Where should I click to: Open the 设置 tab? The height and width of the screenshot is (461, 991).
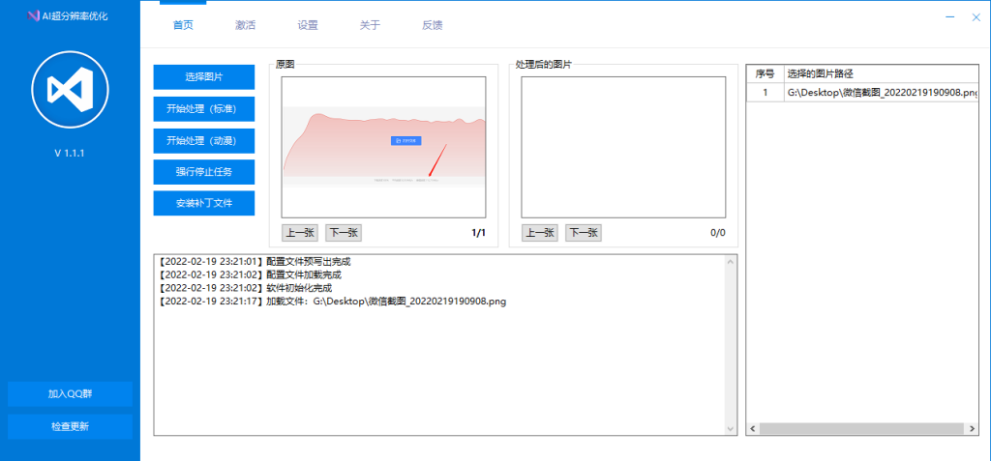pos(308,25)
